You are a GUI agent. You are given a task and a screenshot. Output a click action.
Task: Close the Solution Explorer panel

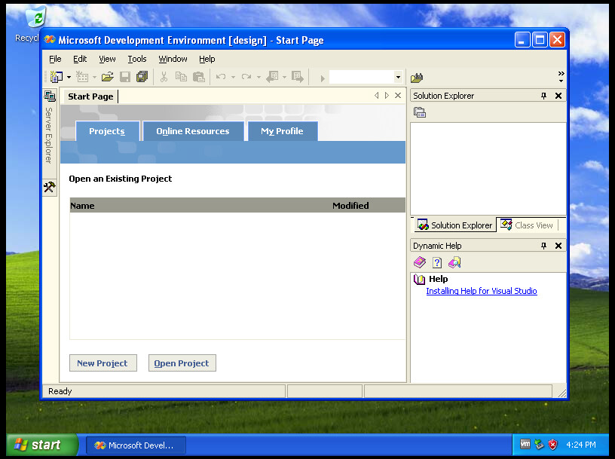558,96
